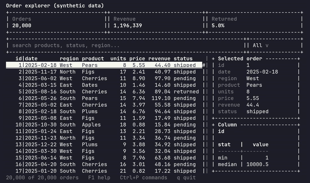This screenshot has height=183, width=310.
Task: Click the F1 help footer hint
Action: point(99,178)
